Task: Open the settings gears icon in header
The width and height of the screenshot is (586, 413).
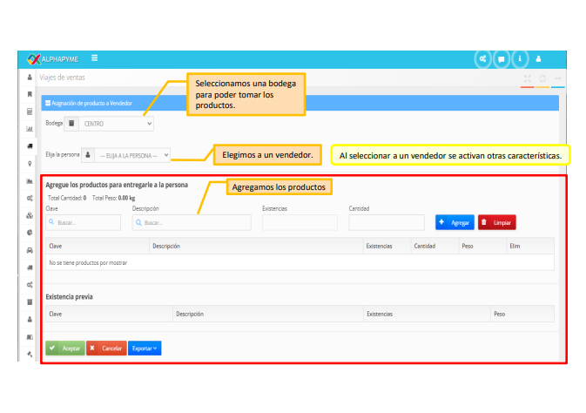Action: click(482, 59)
